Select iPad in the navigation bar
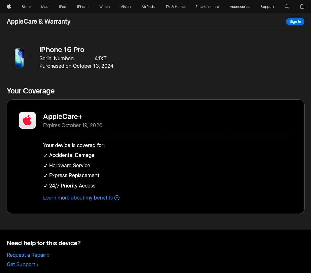 coord(63,7)
